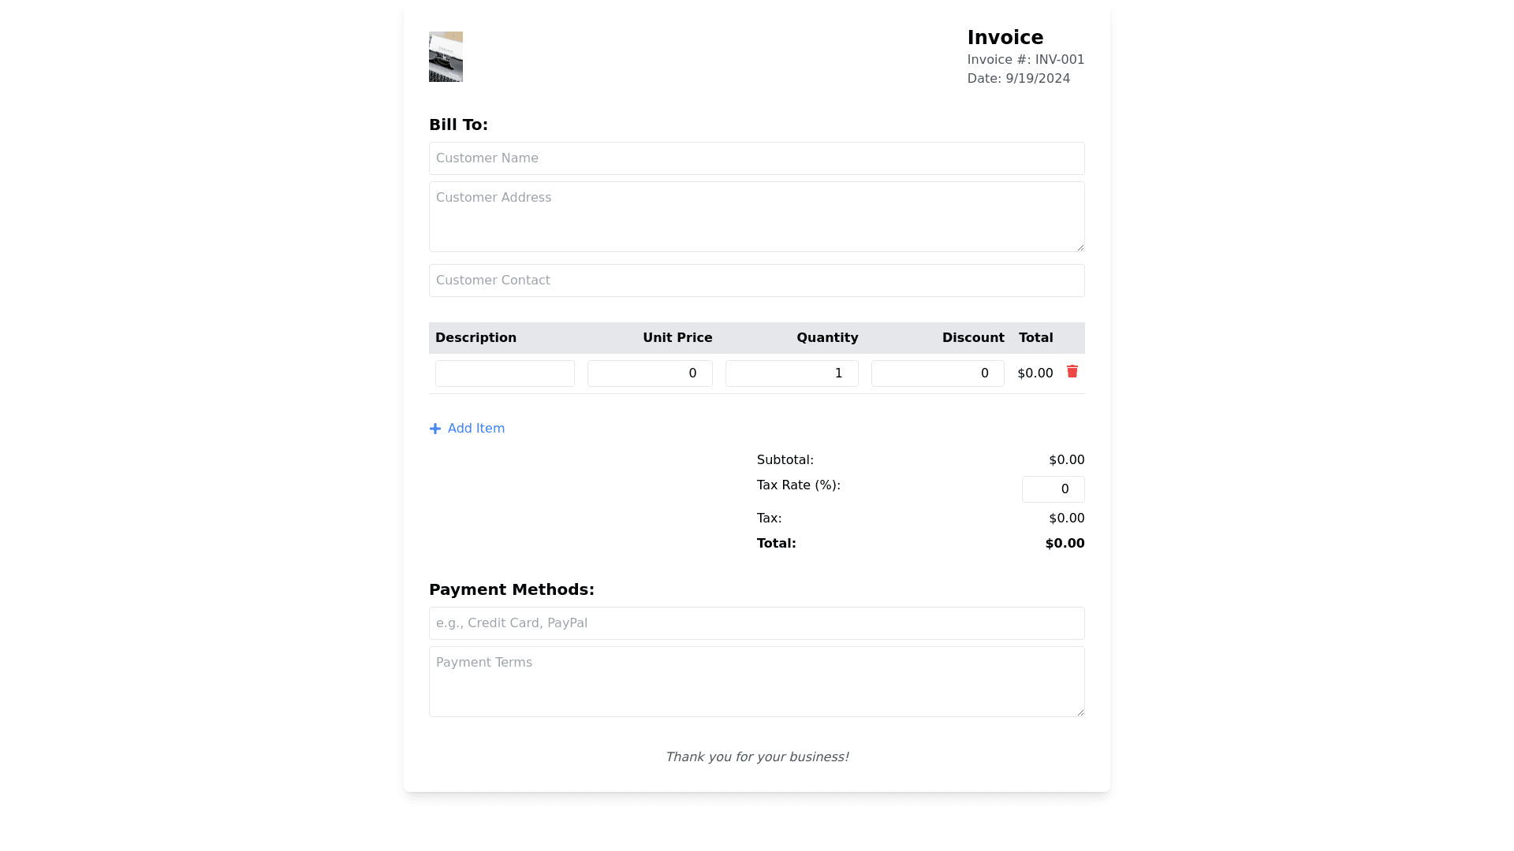Click the item Description input
Image resolution: width=1514 pixels, height=851 pixels.
coord(505,373)
